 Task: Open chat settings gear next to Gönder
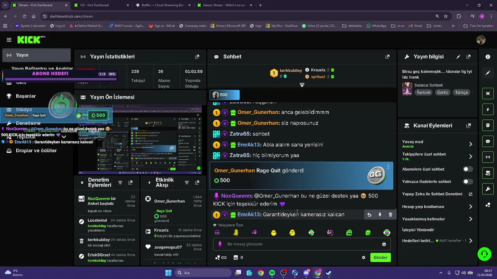(363, 257)
